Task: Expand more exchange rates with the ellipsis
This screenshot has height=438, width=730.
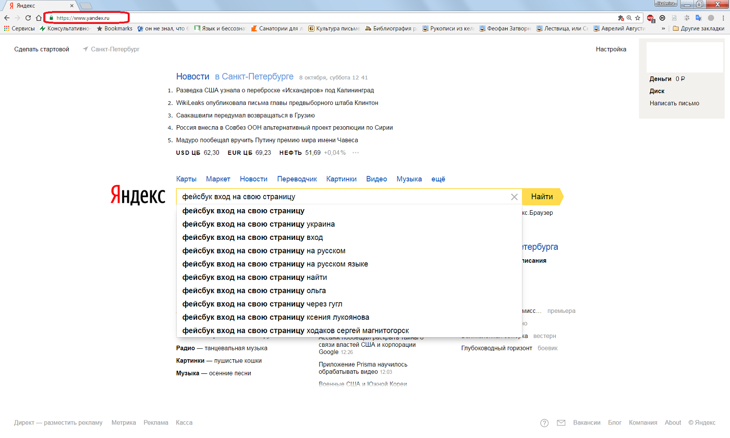Action: click(356, 153)
